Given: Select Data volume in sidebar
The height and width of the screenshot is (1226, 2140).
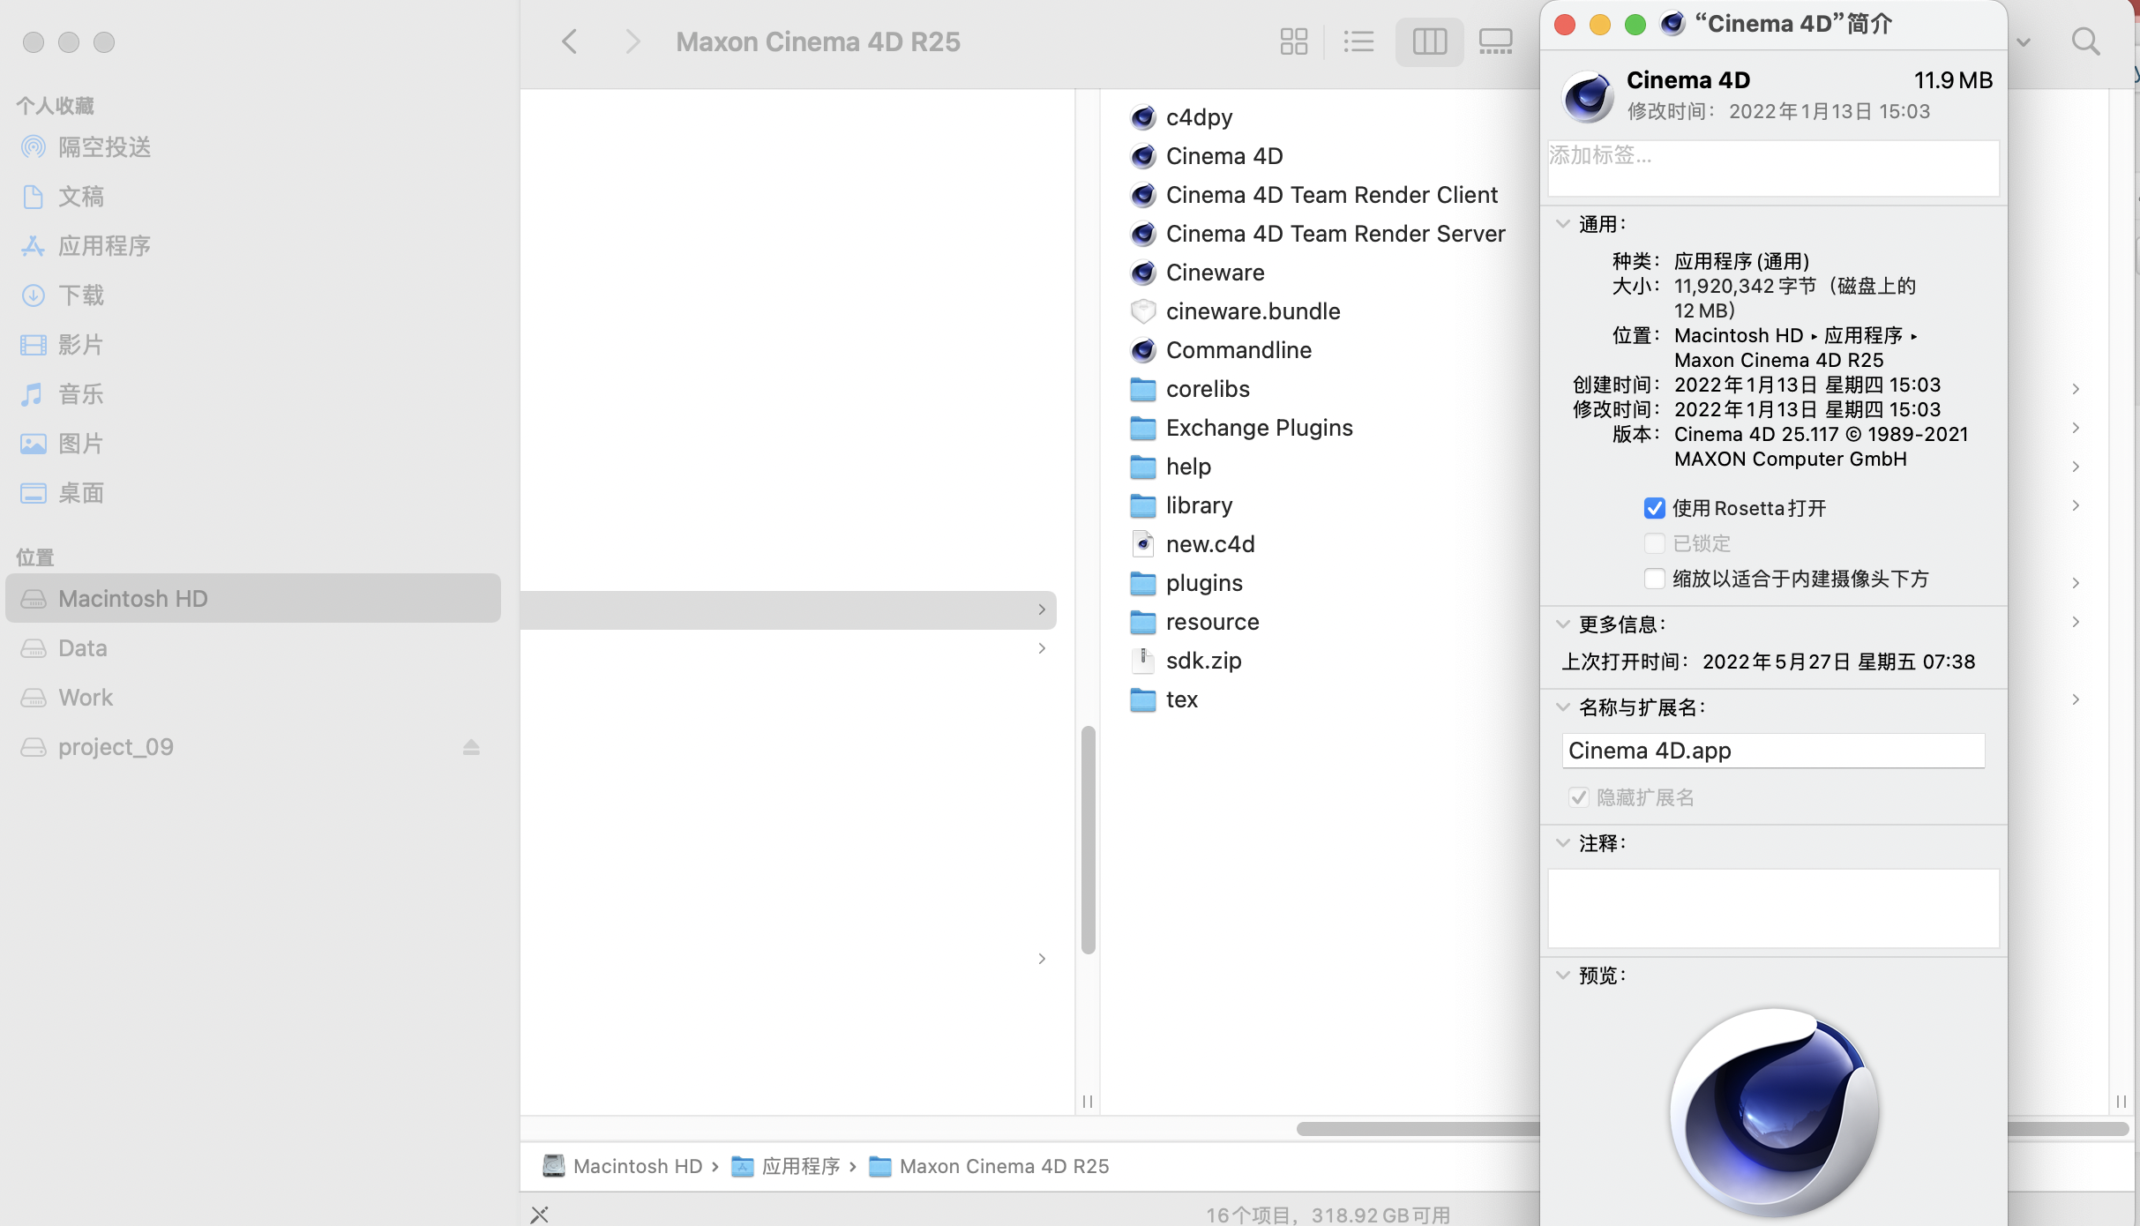Looking at the screenshot, I should [x=83, y=648].
